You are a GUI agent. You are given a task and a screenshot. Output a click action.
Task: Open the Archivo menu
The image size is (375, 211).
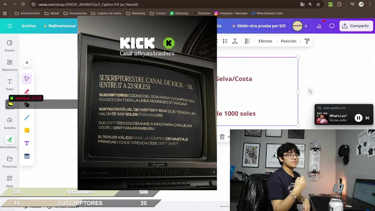(28, 26)
